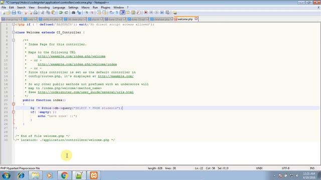The width and height of the screenshot is (321, 180).
Task: Open the Document Map toolbar icon
Action: coord(133,12)
